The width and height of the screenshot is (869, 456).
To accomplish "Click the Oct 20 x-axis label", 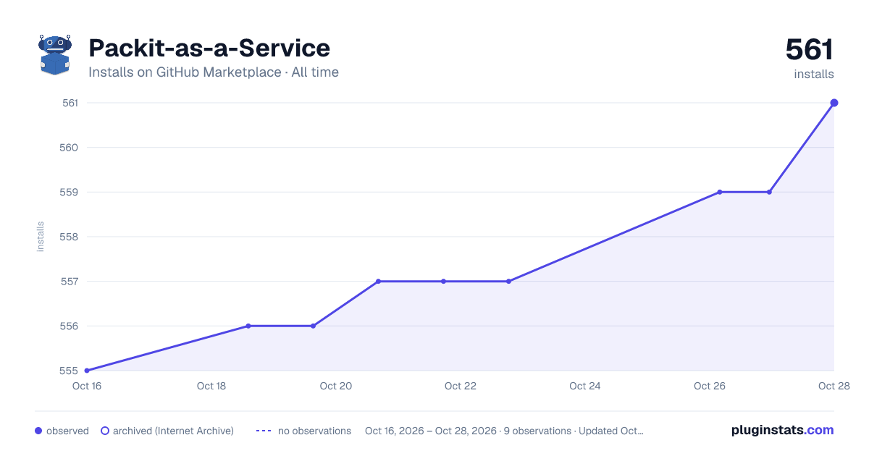I will pyautogui.click(x=336, y=386).
